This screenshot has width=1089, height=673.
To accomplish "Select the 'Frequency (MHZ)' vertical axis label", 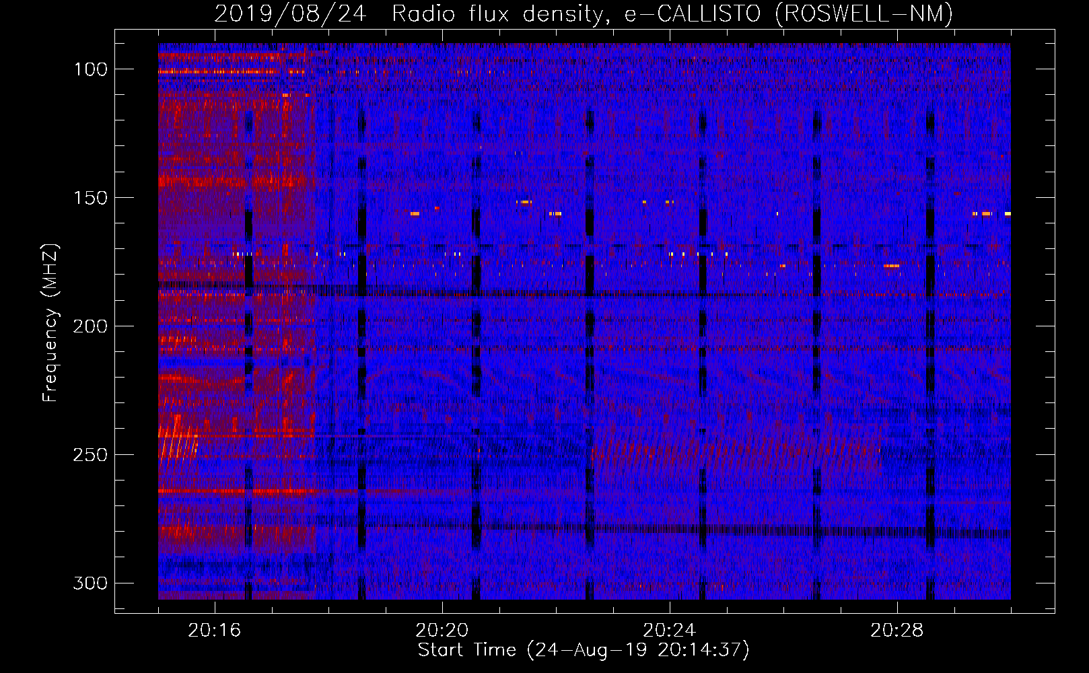I will click(x=50, y=323).
